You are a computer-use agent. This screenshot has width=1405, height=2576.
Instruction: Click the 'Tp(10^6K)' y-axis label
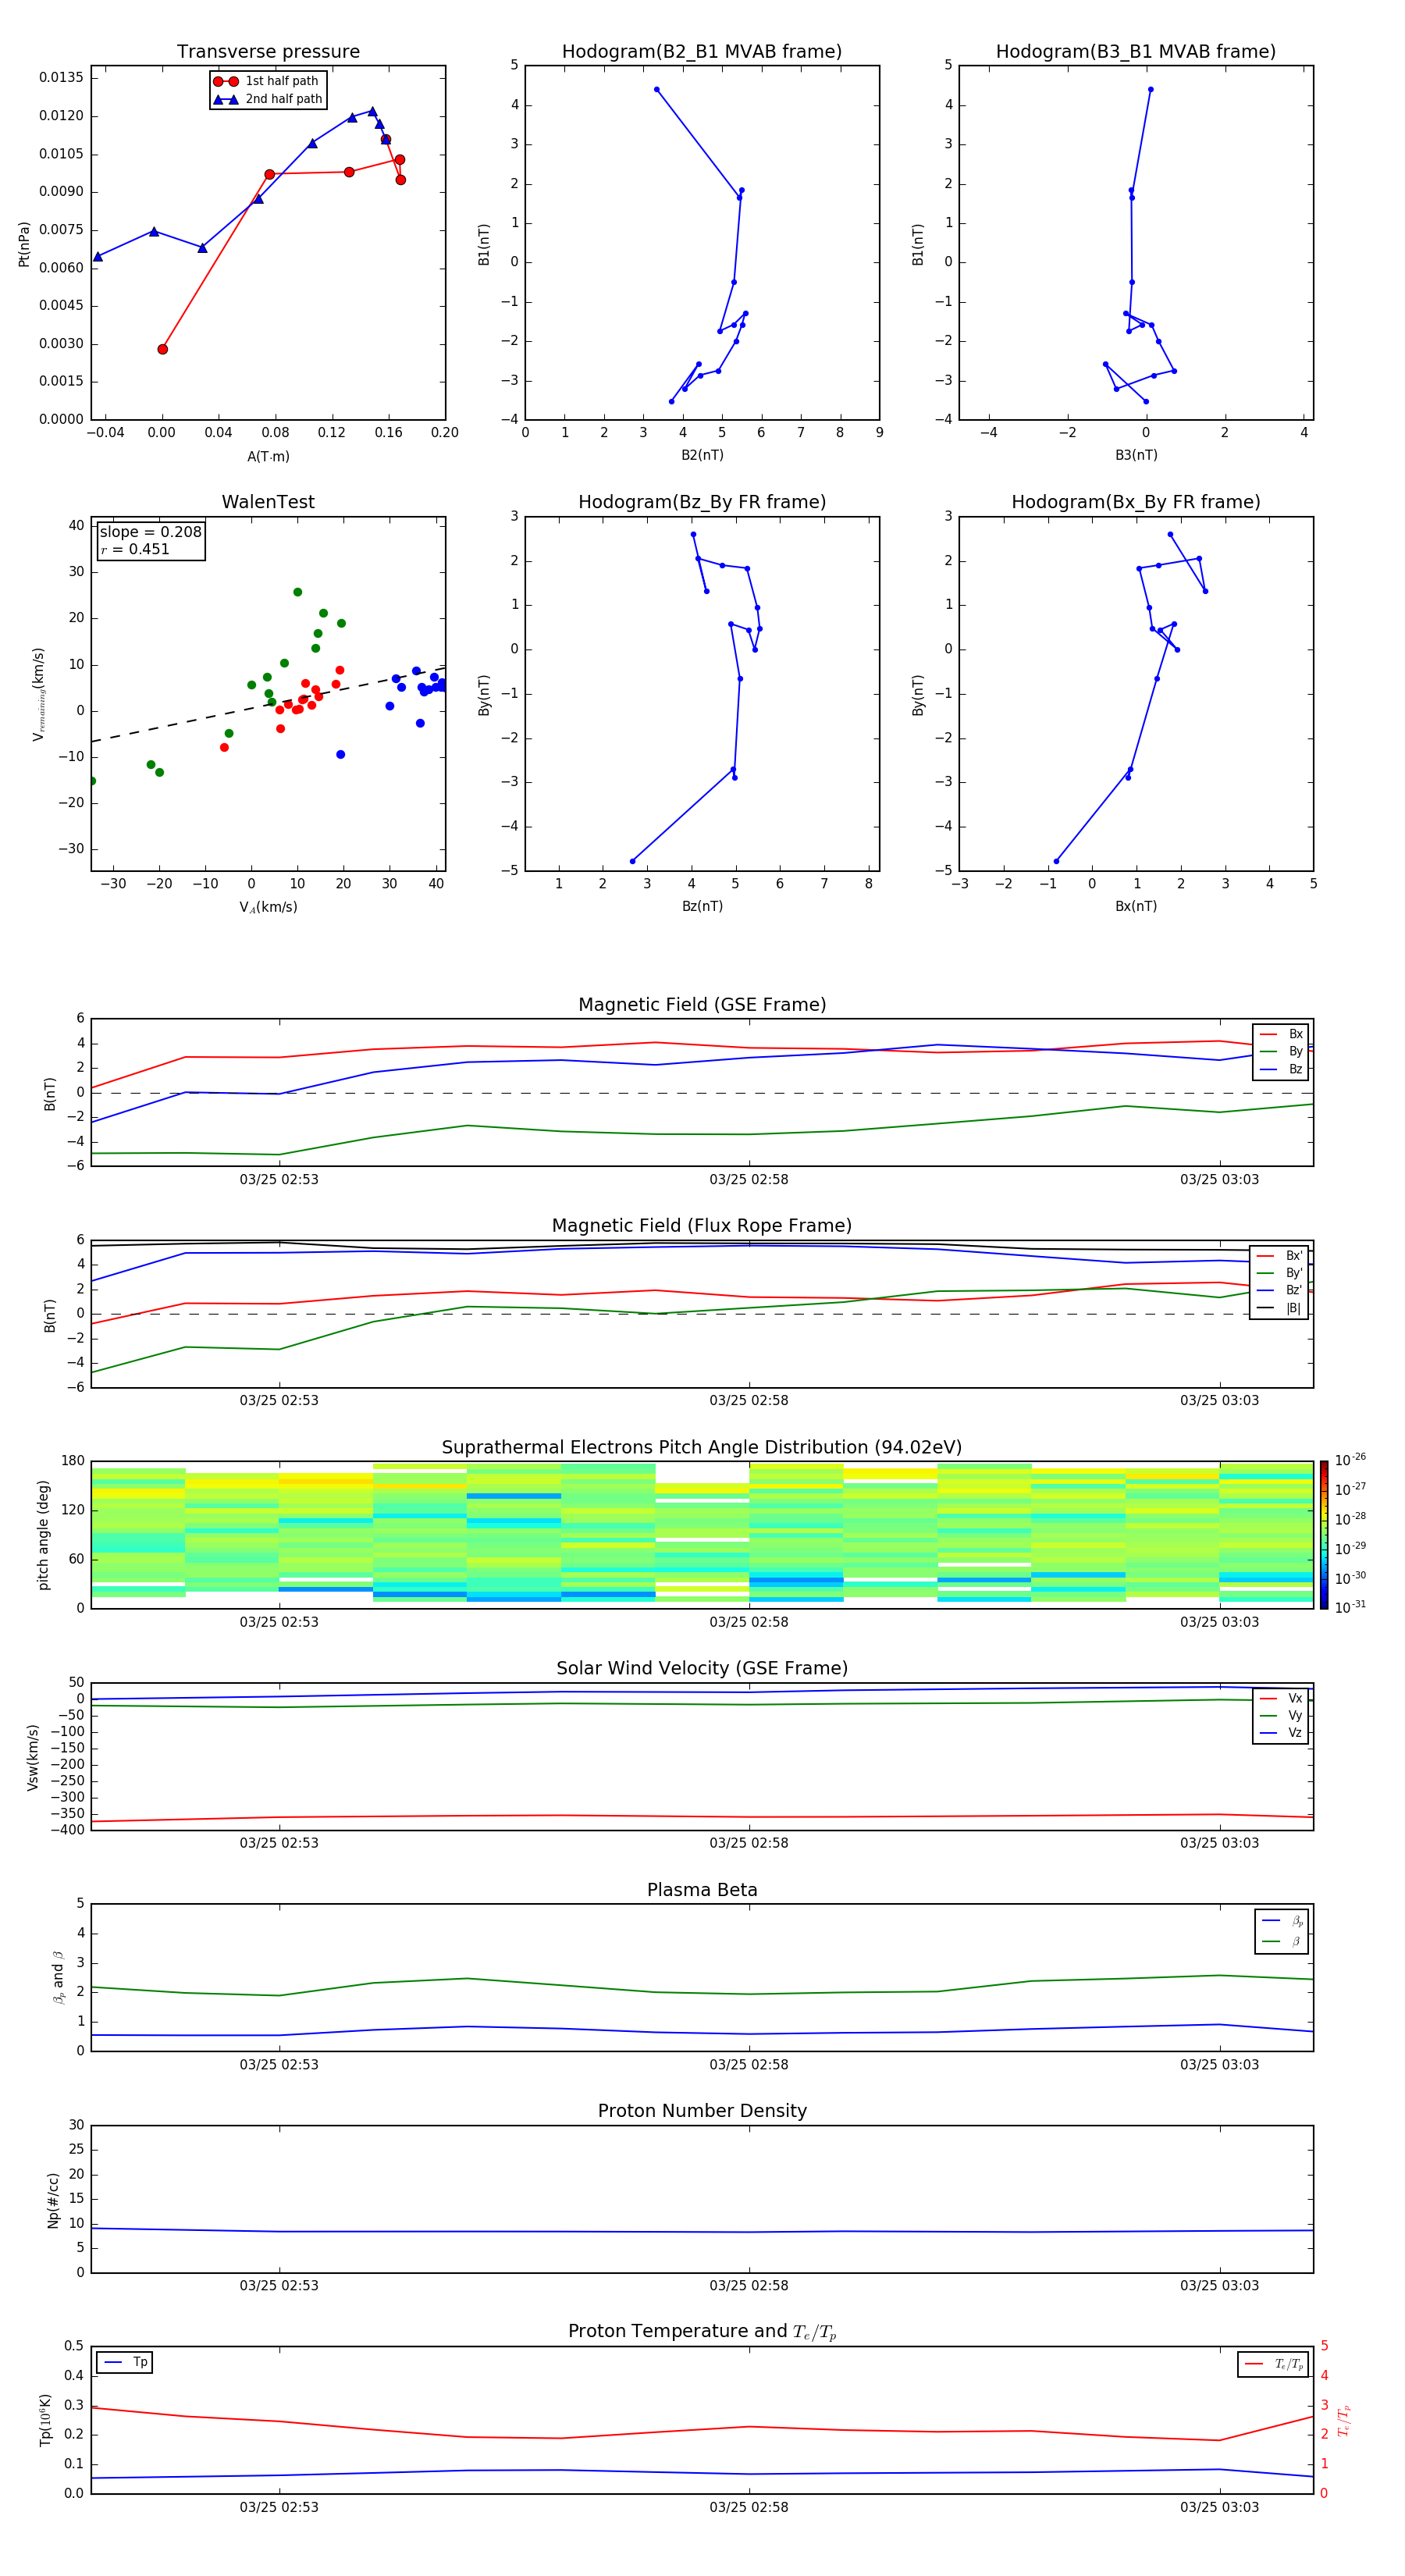[x=45, y=2420]
